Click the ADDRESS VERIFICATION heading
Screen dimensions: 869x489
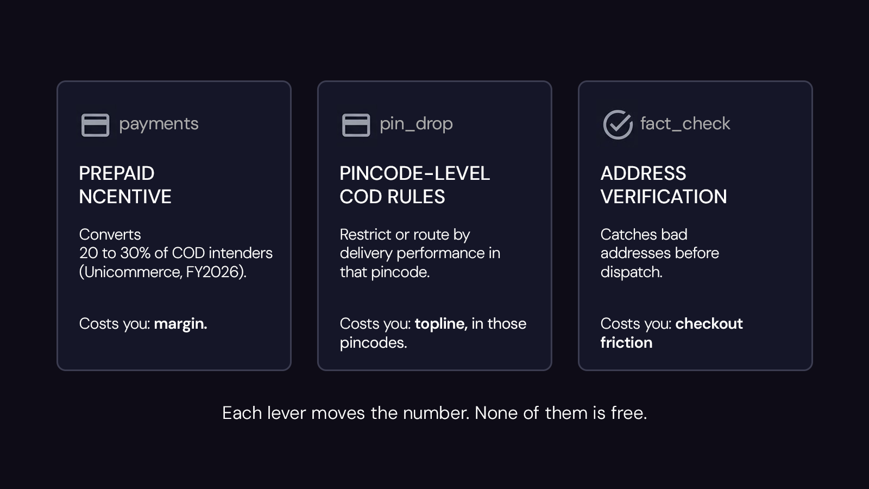click(664, 185)
